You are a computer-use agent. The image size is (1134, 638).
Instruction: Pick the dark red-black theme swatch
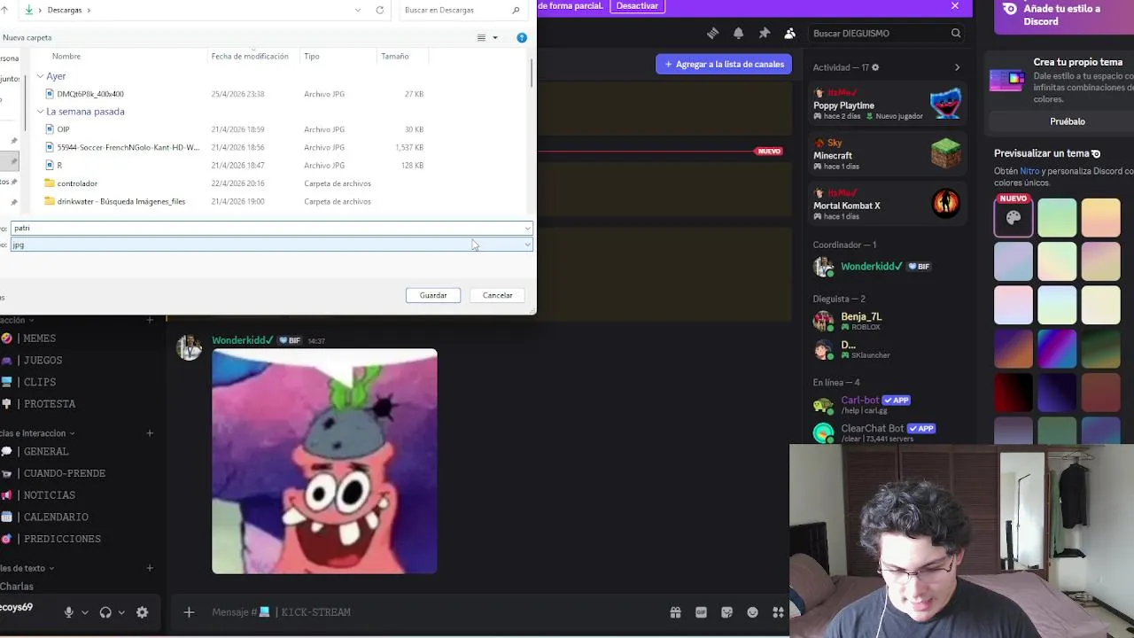coord(1014,392)
